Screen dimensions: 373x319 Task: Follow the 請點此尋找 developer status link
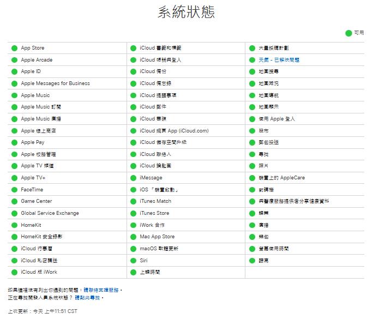click(87, 298)
